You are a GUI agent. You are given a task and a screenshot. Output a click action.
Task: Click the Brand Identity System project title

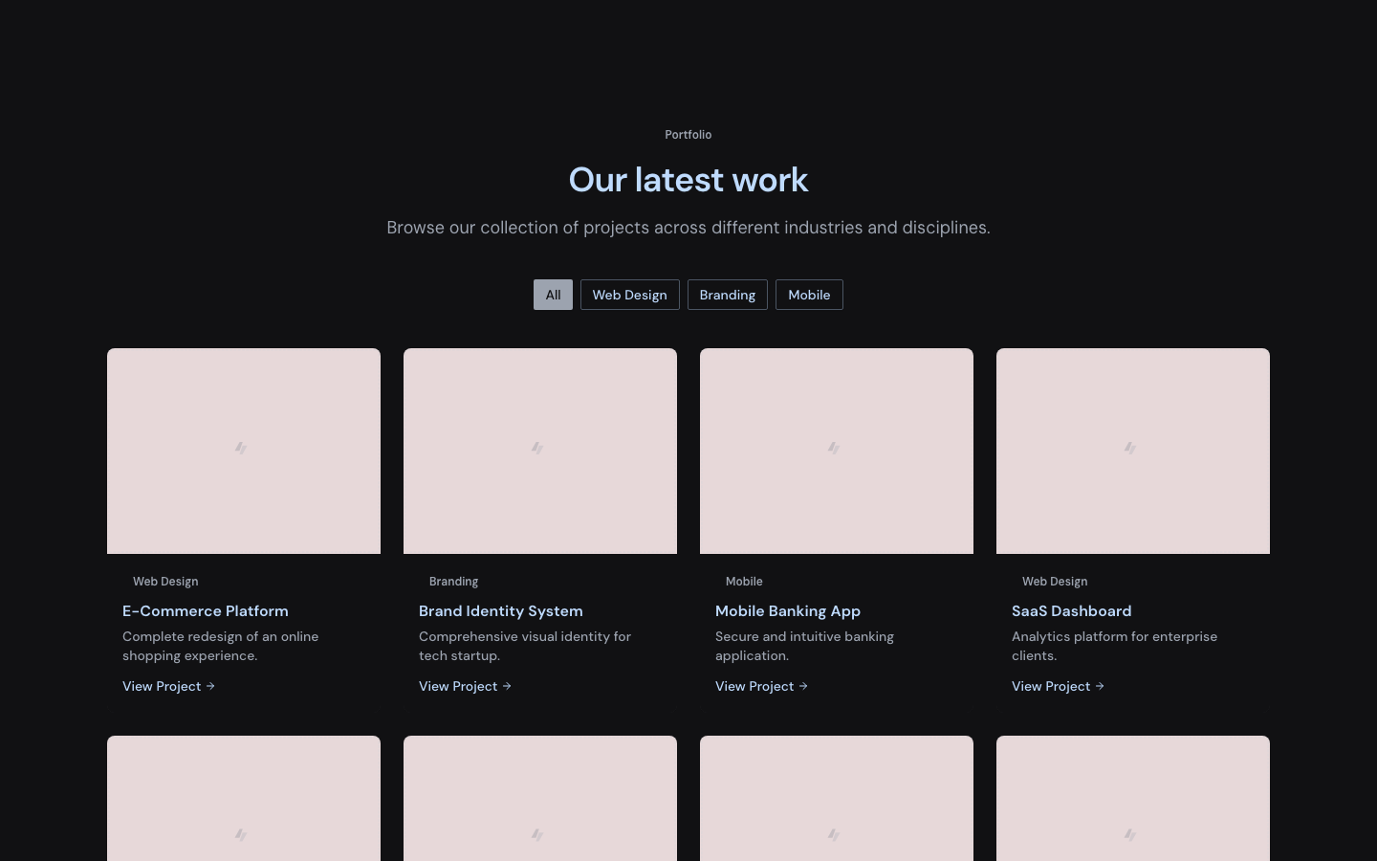(x=500, y=611)
